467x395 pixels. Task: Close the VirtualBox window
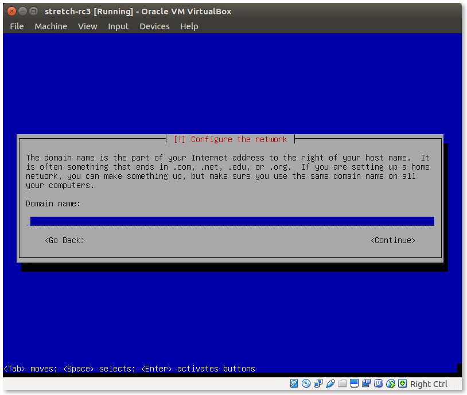(x=11, y=11)
